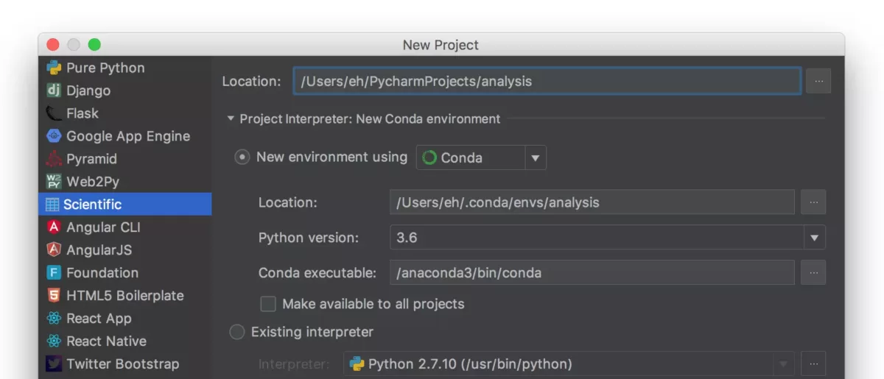Browse for Conda executable path
The height and width of the screenshot is (379, 884).
[813, 272]
